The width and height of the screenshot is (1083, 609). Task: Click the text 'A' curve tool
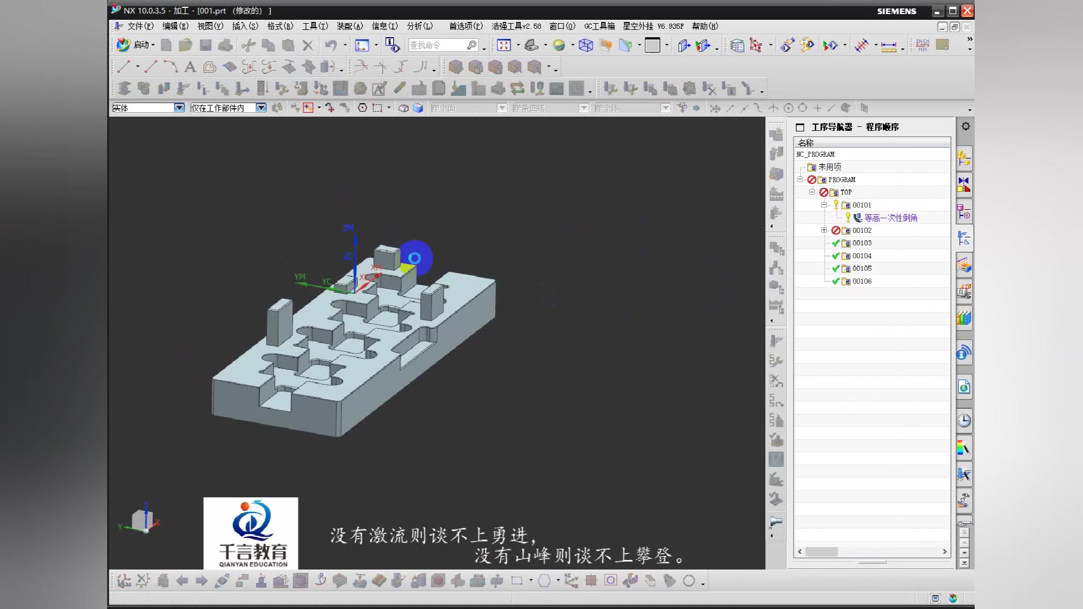tap(190, 67)
